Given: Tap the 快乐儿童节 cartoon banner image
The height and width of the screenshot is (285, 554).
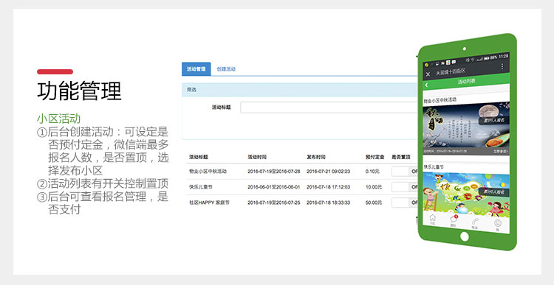Looking at the screenshot, I should click(x=466, y=194).
